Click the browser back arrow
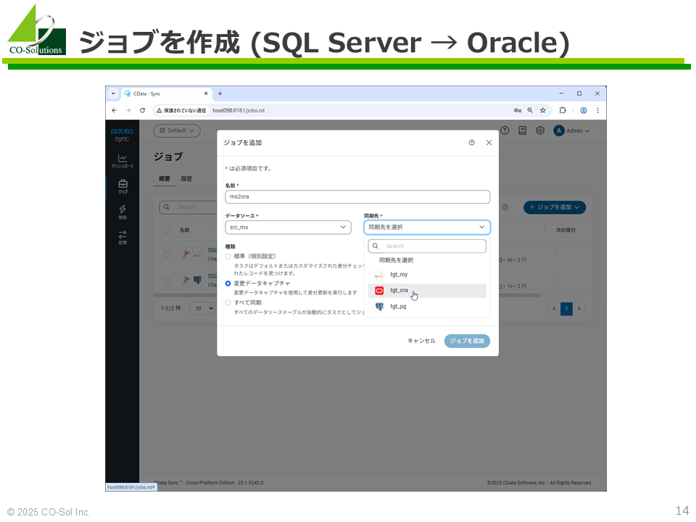The height and width of the screenshot is (522, 696). pyautogui.click(x=115, y=110)
